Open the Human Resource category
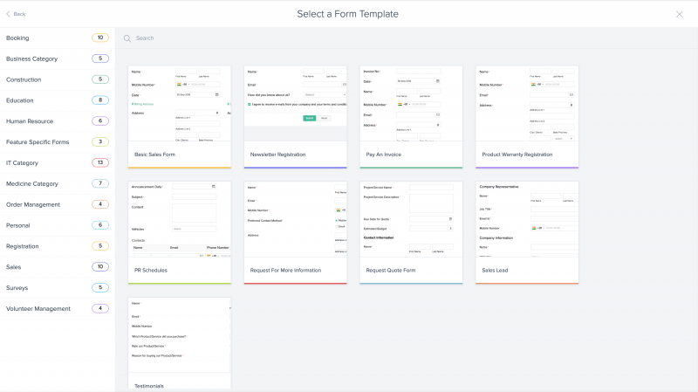 click(30, 121)
